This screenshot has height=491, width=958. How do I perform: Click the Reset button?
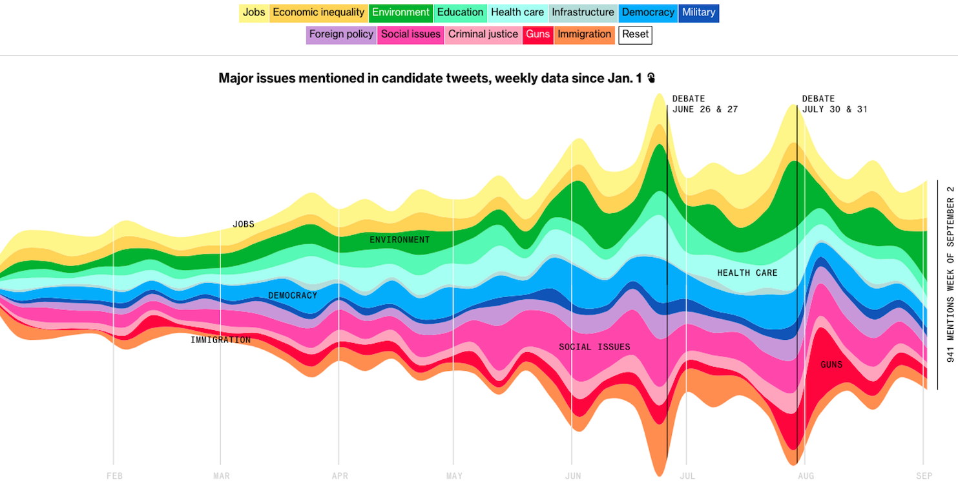point(634,35)
